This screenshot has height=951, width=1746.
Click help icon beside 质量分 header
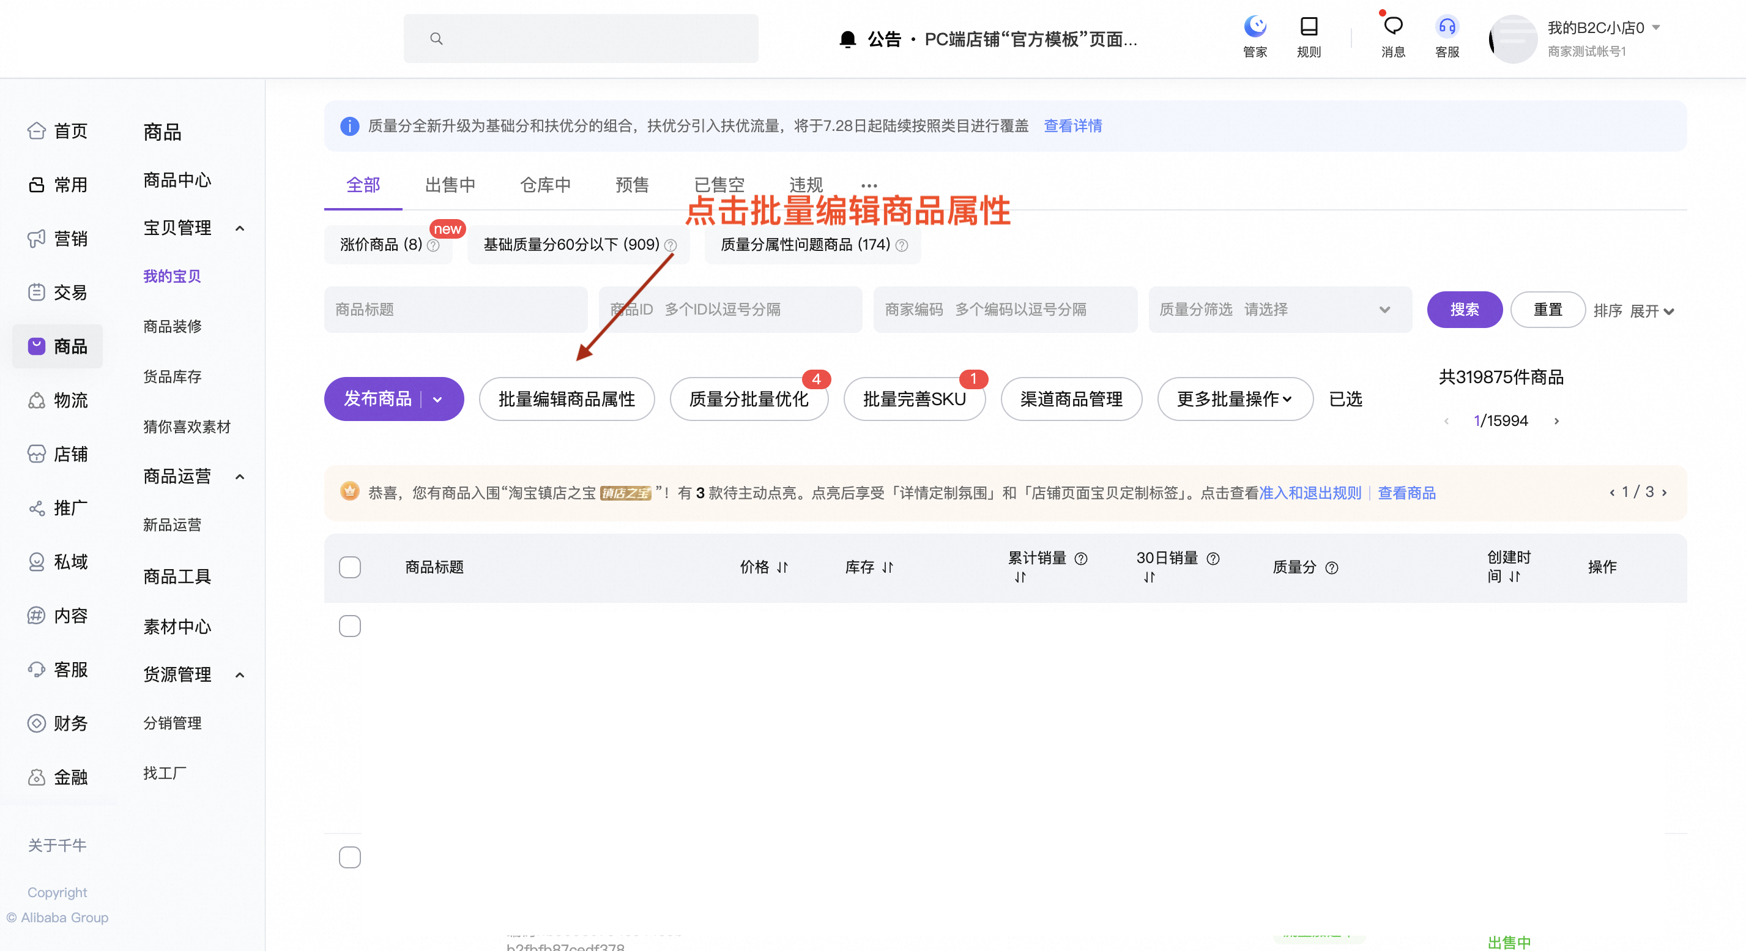(x=1332, y=567)
